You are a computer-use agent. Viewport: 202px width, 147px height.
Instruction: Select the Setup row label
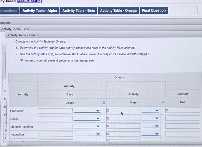14,119
